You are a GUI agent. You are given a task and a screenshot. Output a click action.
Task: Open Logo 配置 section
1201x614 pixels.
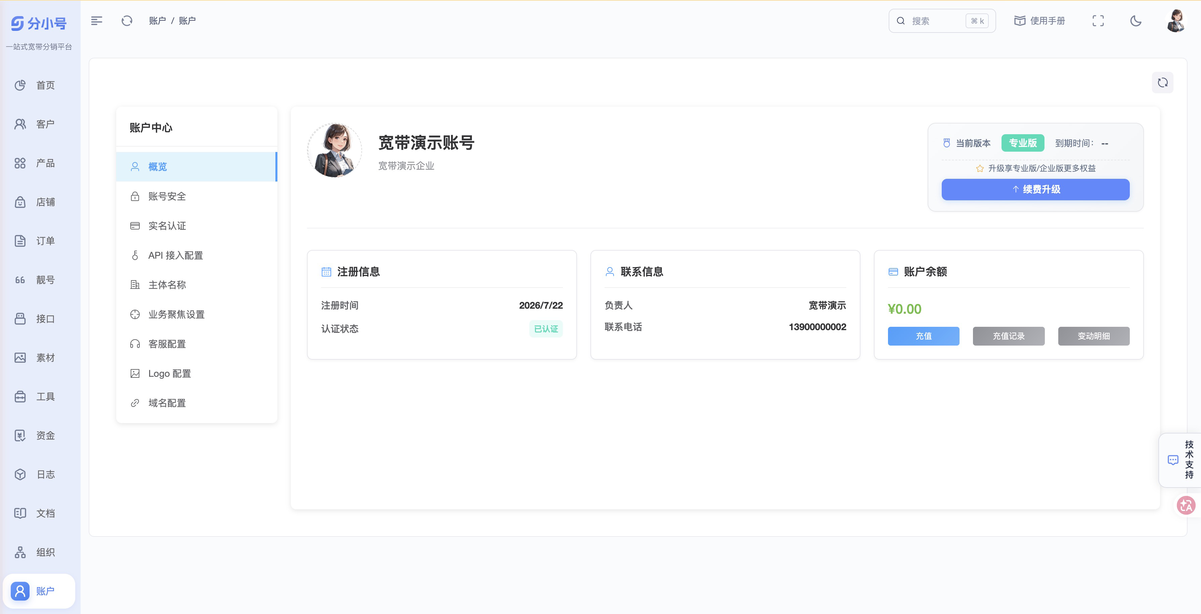coord(196,373)
